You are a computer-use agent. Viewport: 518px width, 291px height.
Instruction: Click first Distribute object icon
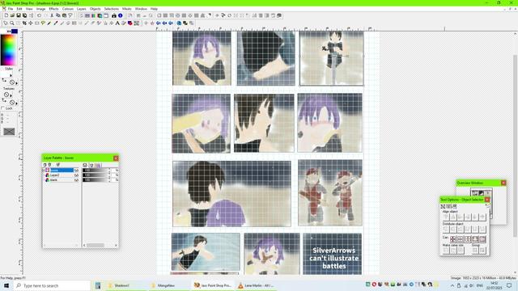(446, 229)
